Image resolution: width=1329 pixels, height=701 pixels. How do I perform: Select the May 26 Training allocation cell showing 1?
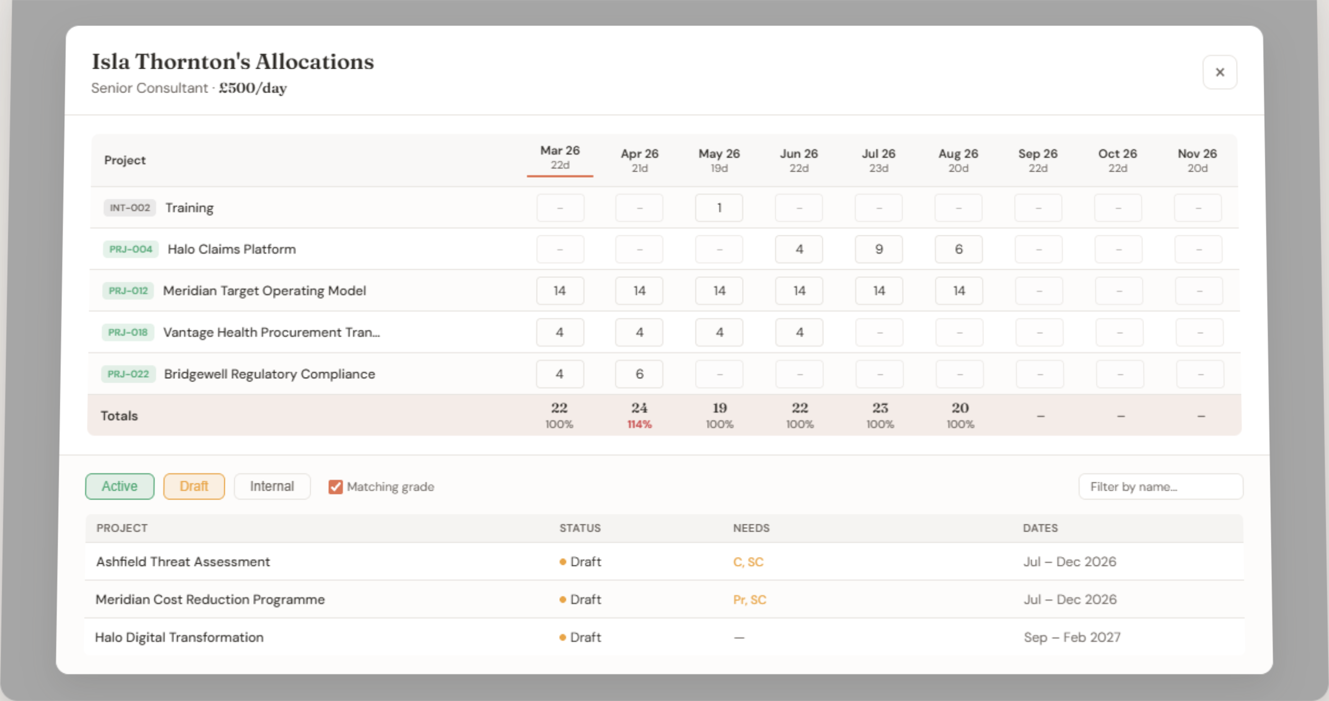pos(719,208)
